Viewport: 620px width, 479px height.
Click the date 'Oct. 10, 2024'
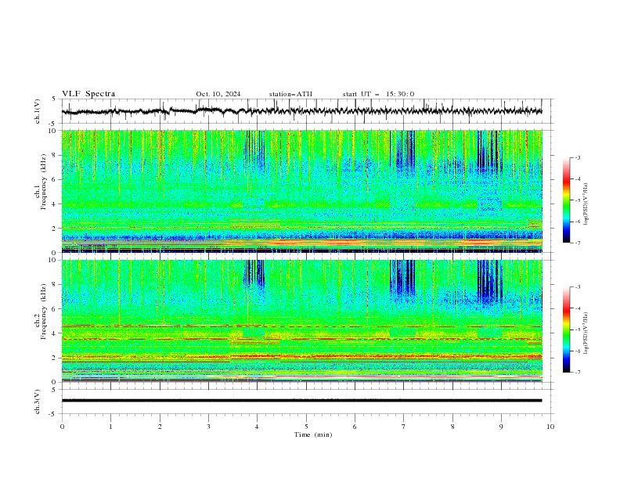218,94
